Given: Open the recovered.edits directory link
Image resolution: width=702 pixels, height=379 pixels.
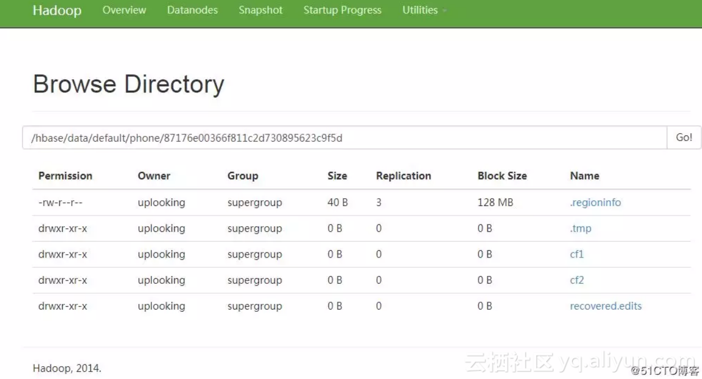Looking at the screenshot, I should pyautogui.click(x=606, y=306).
